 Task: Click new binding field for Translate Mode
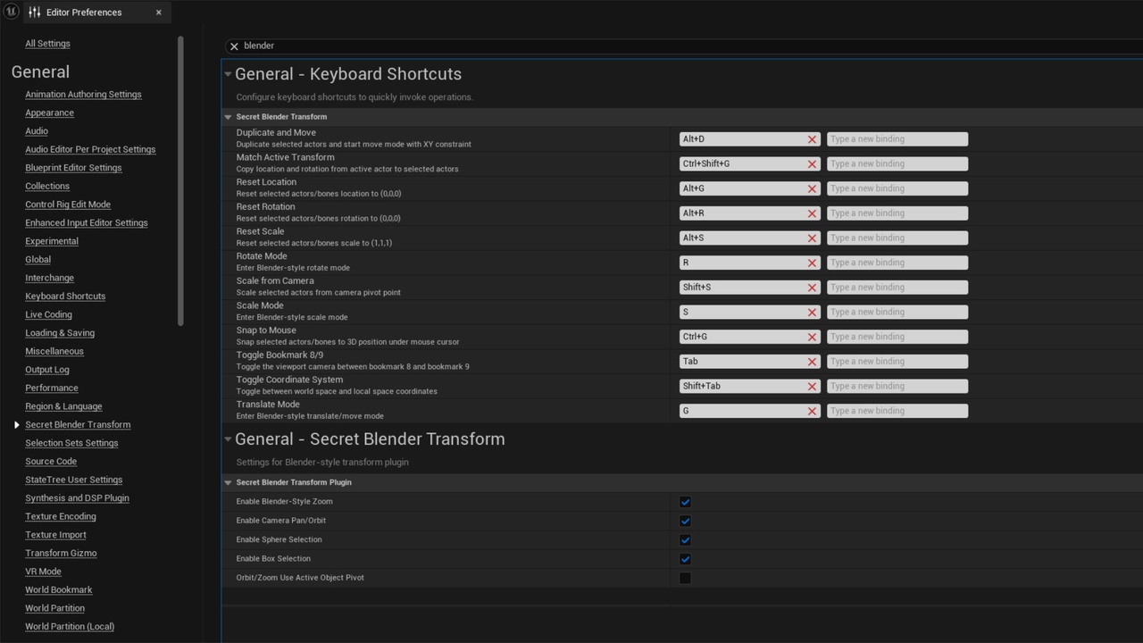897,411
